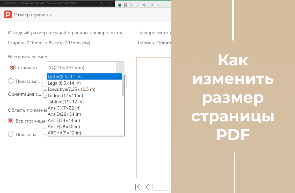295x193 pixels.
Task: Pick Tabloid(11×17 in) page size
Action: (x=66, y=102)
